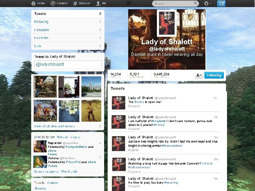This screenshot has width=255, height=191.
Task: Open the #weaving hashtag
Action: [x=171, y=183]
